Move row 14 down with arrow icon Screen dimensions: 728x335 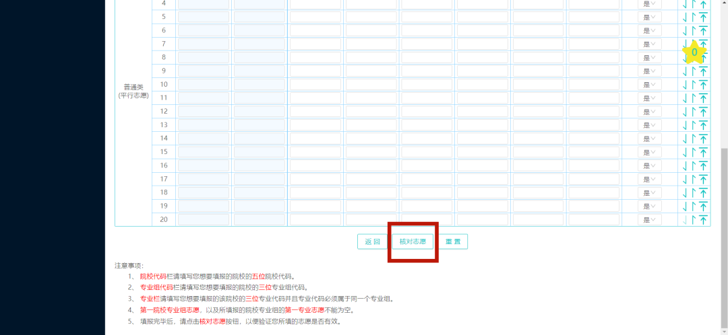(685, 139)
